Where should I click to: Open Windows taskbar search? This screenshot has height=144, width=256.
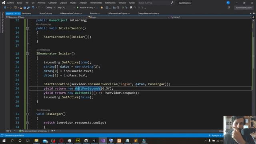click(x=12, y=140)
